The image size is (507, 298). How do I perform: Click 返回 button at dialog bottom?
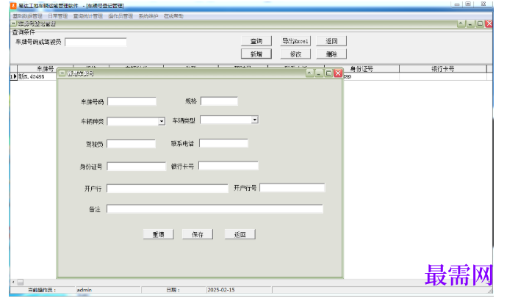click(240, 234)
